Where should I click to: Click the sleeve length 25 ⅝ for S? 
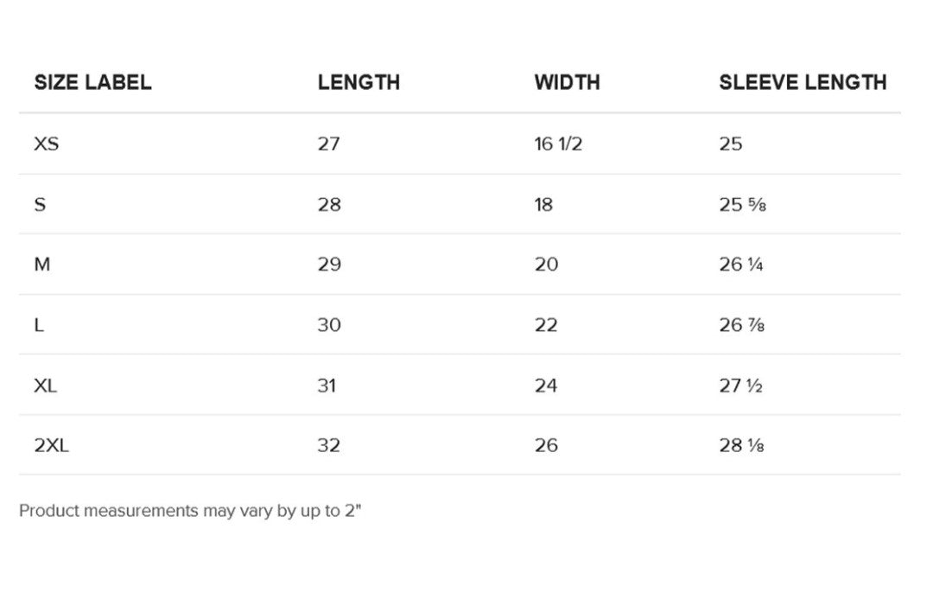click(741, 205)
